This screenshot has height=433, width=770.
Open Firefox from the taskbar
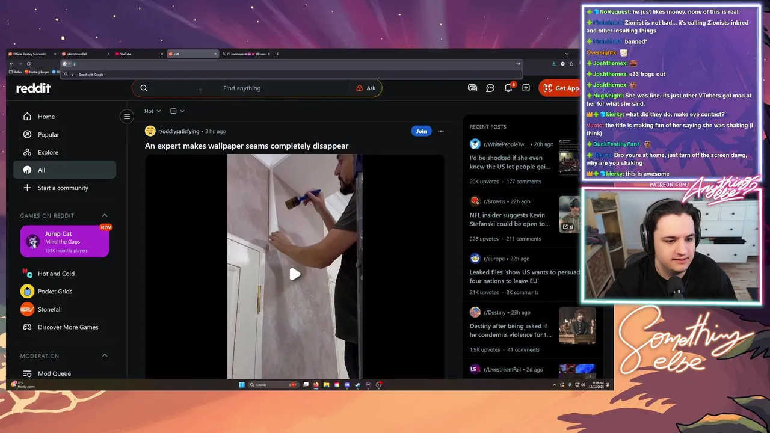coord(316,384)
